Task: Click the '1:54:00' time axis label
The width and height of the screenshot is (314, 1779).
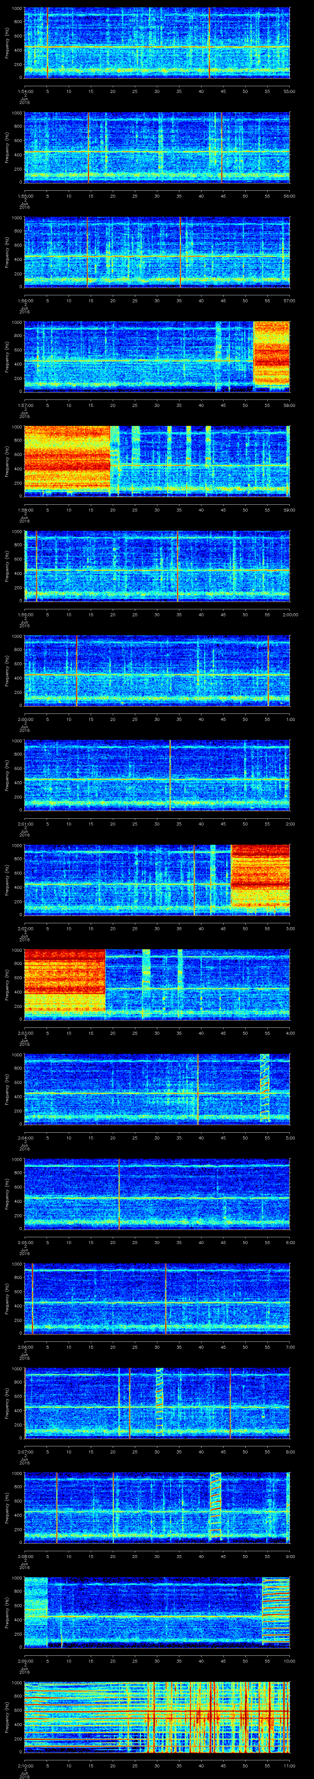Action: click(25, 90)
